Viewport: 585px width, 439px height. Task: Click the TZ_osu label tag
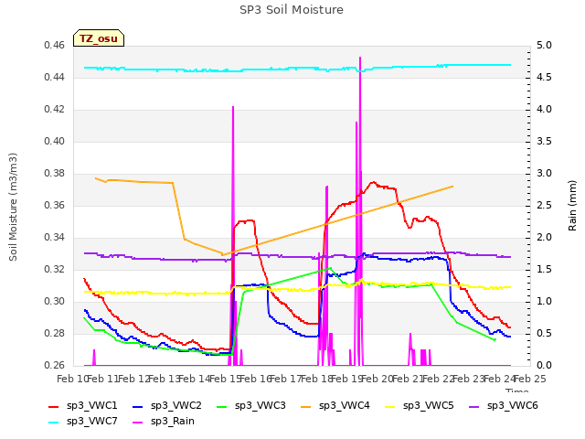(x=99, y=38)
